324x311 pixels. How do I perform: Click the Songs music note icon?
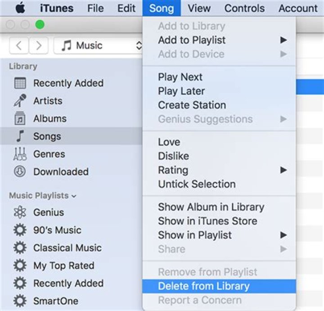[20, 136]
